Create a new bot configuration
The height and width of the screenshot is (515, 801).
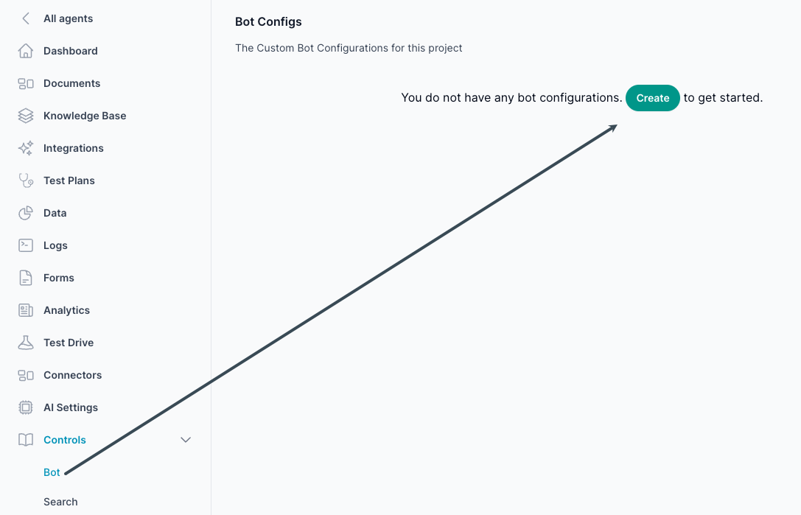coord(652,98)
